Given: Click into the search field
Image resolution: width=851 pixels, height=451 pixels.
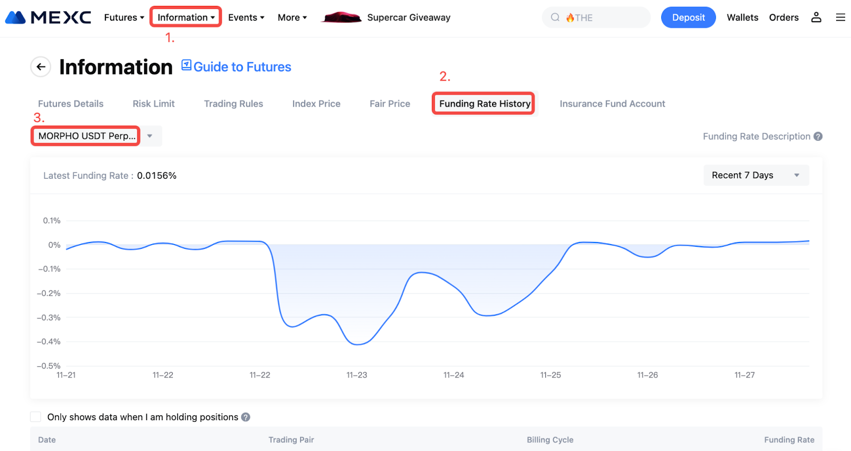Looking at the screenshot, I should coord(596,18).
